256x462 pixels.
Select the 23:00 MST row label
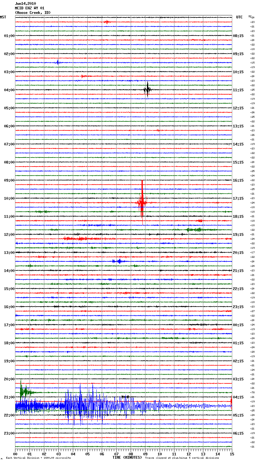[x=9, y=433]
